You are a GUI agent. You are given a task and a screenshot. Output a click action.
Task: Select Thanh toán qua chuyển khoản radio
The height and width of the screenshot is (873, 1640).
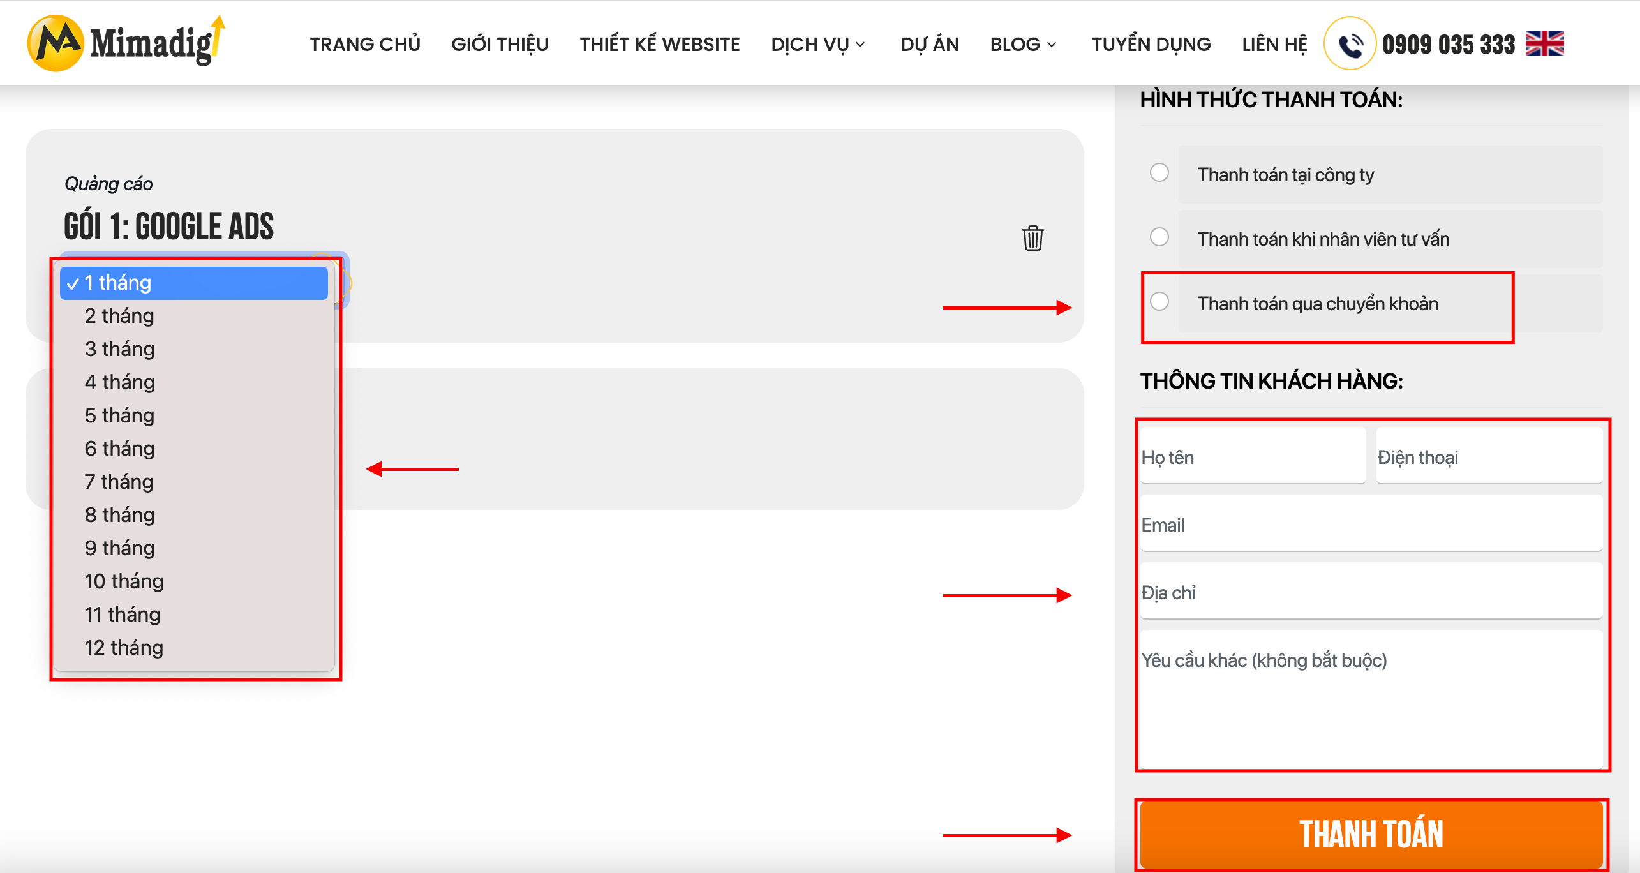(x=1159, y=302)
